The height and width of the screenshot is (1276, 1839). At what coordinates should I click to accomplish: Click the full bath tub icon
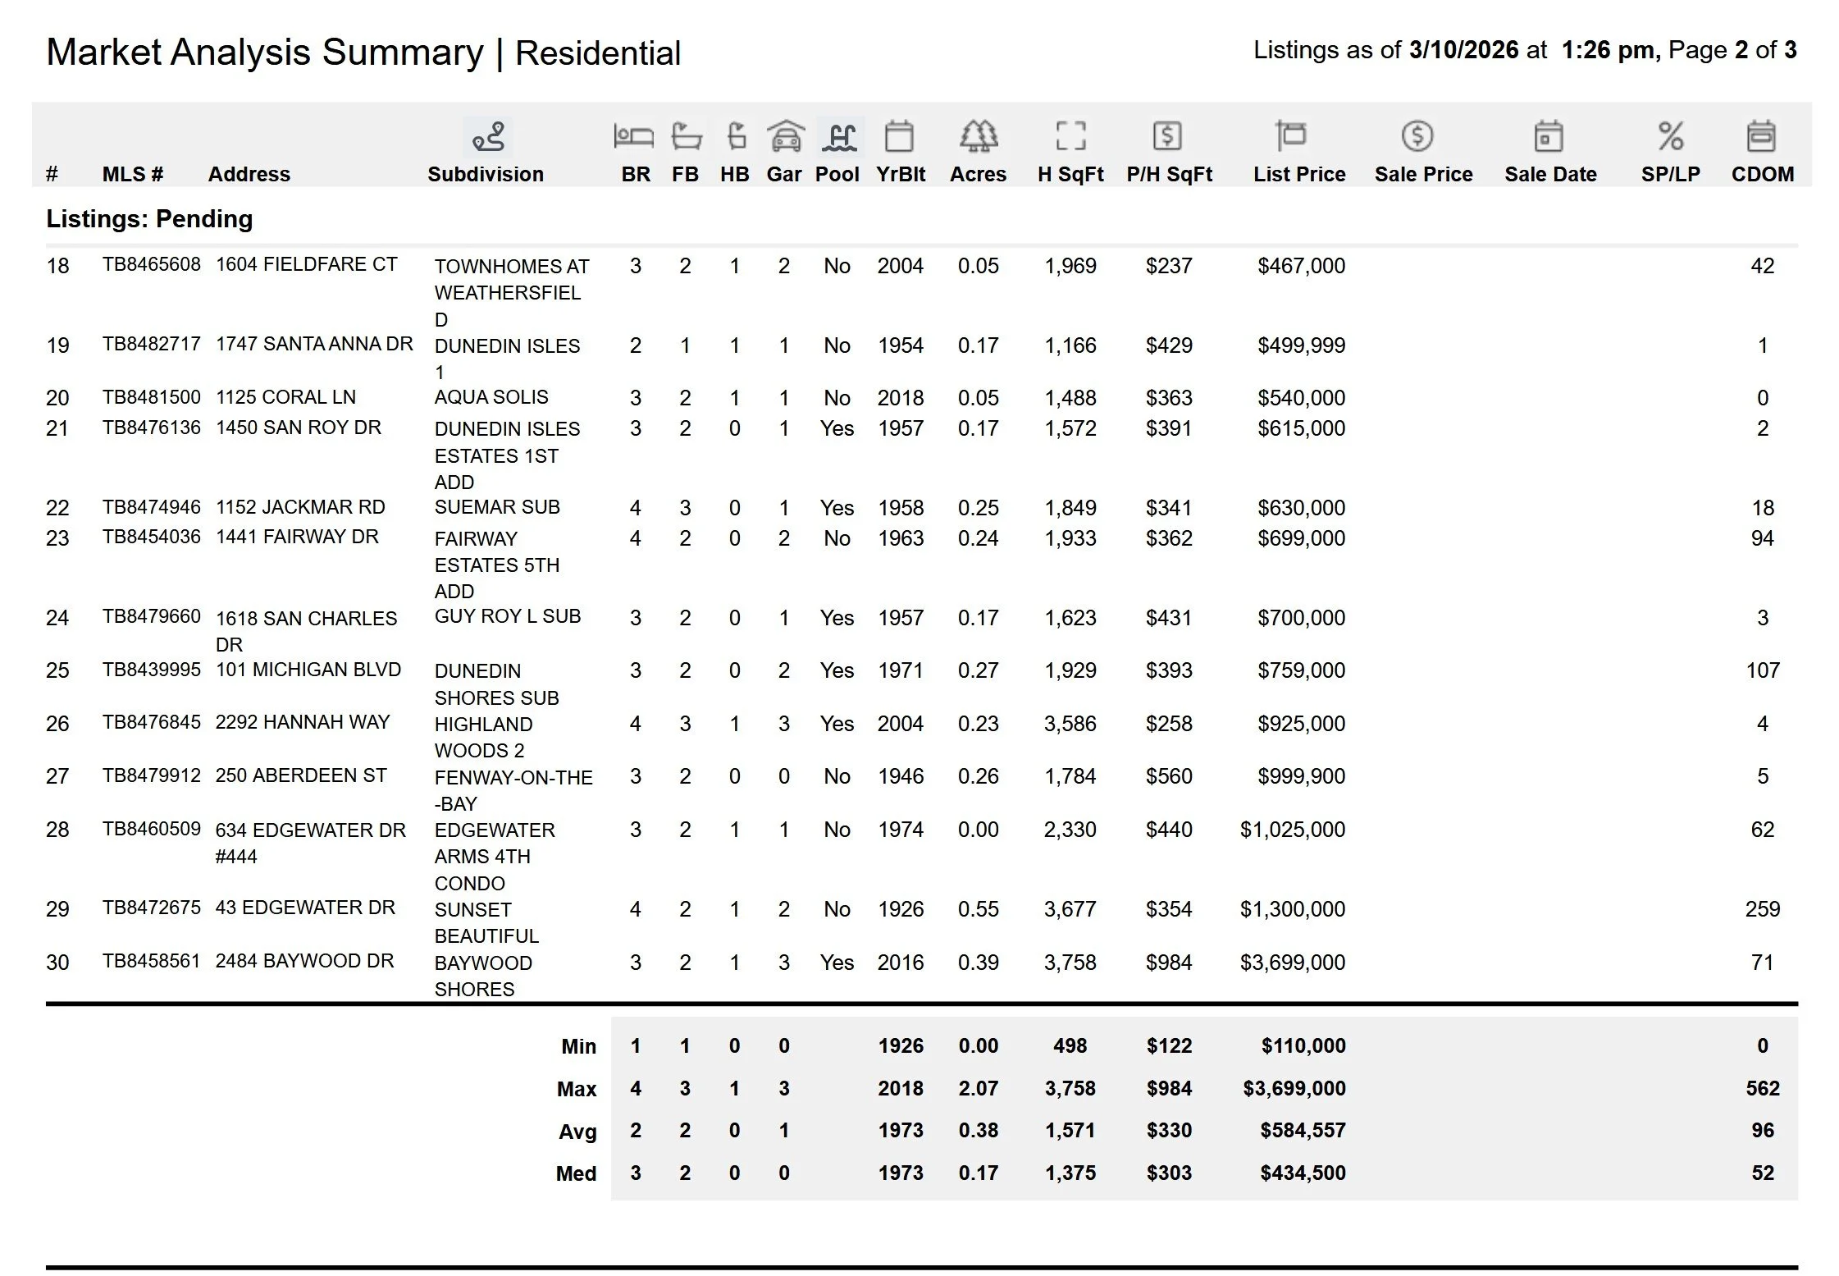click(686, 136)
